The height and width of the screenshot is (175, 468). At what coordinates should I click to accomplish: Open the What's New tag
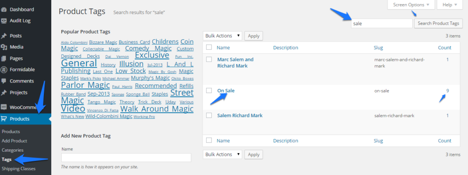coord(73,116)
